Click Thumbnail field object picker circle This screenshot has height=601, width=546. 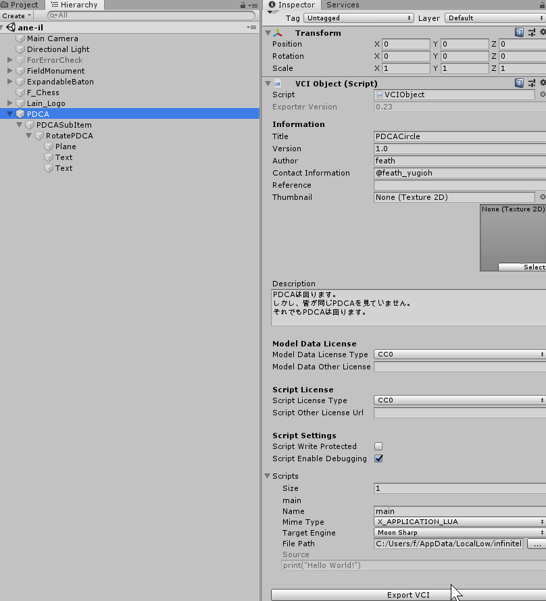click(x=543, y=197)
